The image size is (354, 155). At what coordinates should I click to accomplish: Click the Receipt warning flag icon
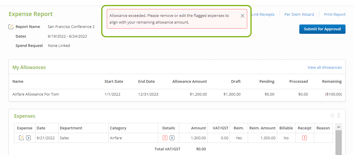tap(305, 138)
